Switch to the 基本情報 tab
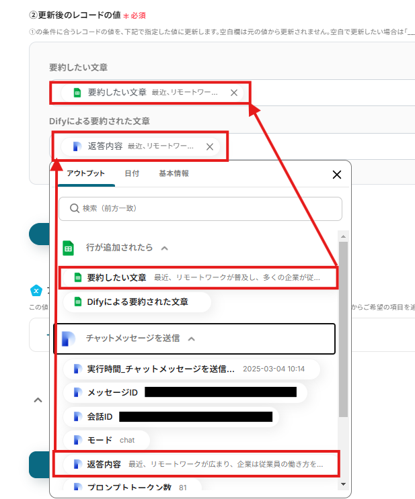This screenshot has width=415, height=499. pyautogui.click(x=174, y=173)
